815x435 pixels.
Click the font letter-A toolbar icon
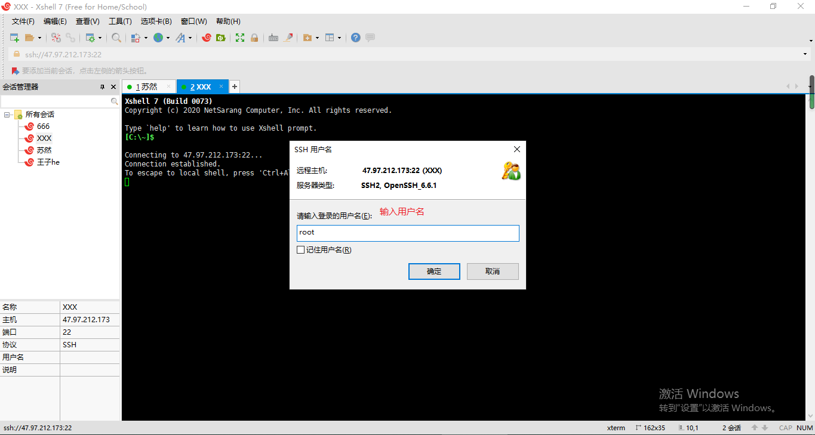coord(180,38)
